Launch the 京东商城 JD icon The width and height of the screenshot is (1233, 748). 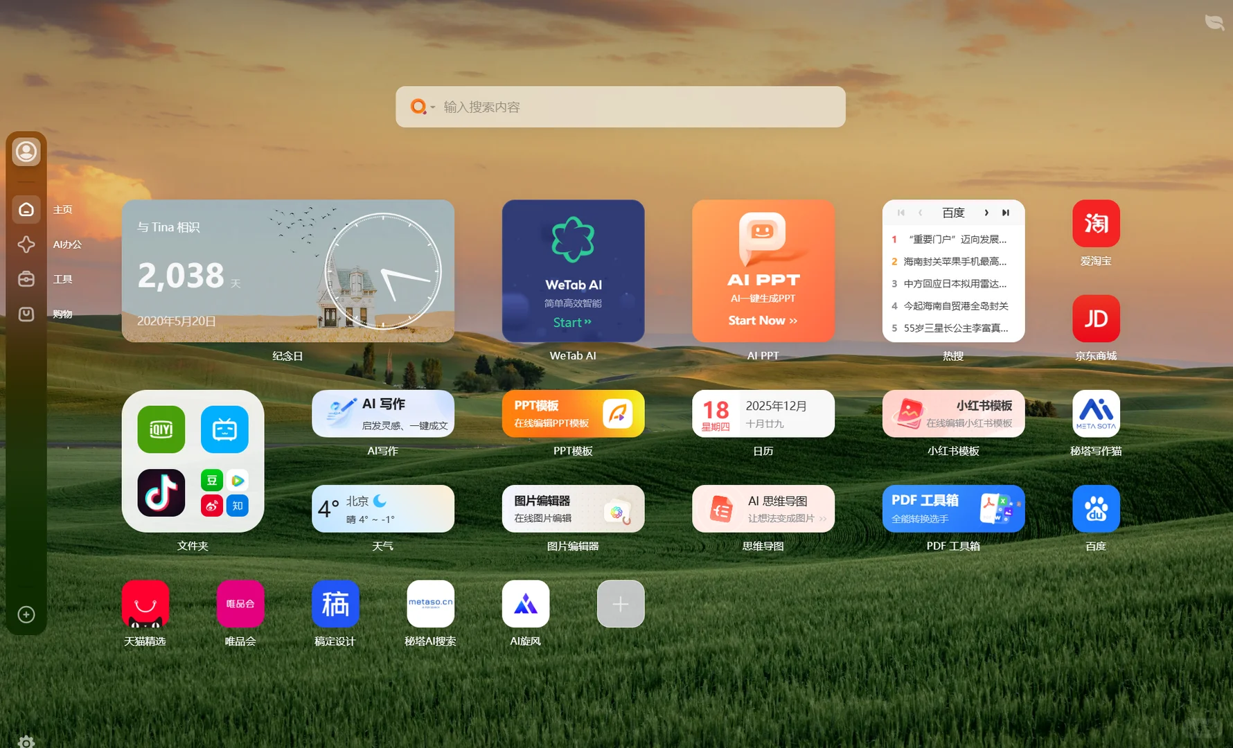tap(1096, 319)
